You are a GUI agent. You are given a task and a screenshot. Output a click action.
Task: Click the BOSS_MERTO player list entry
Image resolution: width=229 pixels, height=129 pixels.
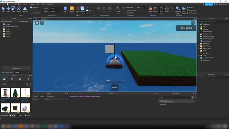[x=186, y=28]
